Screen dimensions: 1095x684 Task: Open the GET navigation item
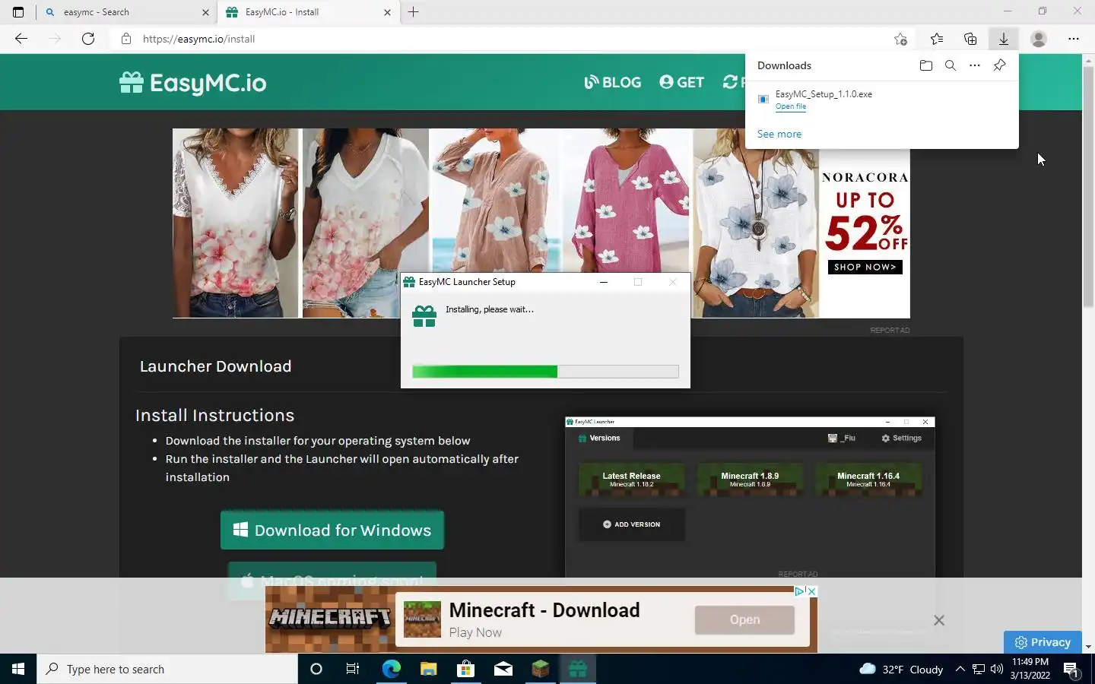point(682,82)
